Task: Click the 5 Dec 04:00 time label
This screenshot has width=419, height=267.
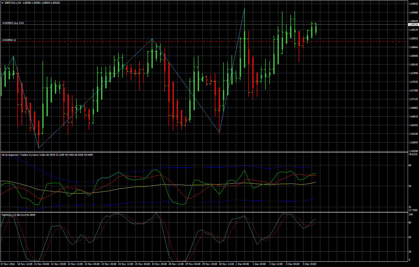Action: point(293,264)
